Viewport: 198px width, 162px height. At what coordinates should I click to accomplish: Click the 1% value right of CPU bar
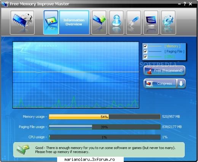(165, 137)
